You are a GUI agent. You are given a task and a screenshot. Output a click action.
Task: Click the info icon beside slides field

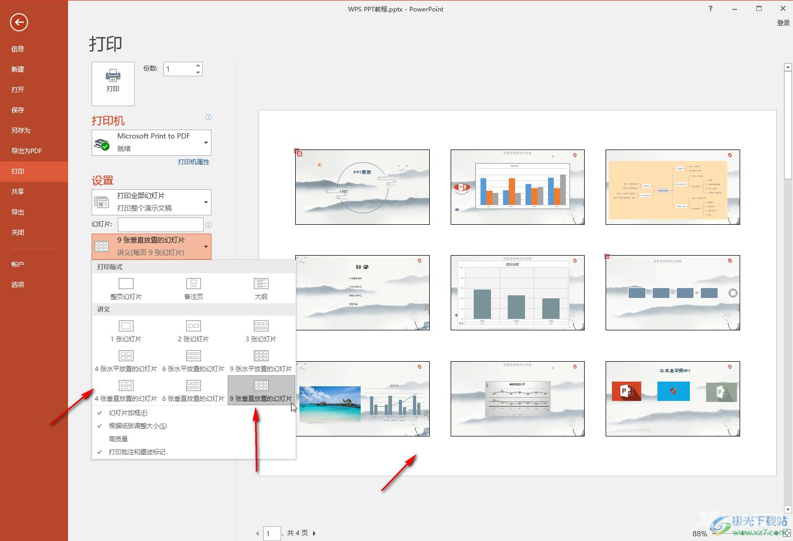point(208,225)
